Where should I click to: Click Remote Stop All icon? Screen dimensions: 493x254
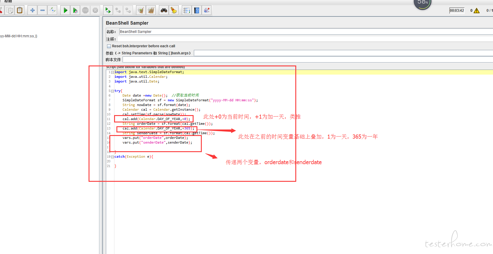point(118,10)
